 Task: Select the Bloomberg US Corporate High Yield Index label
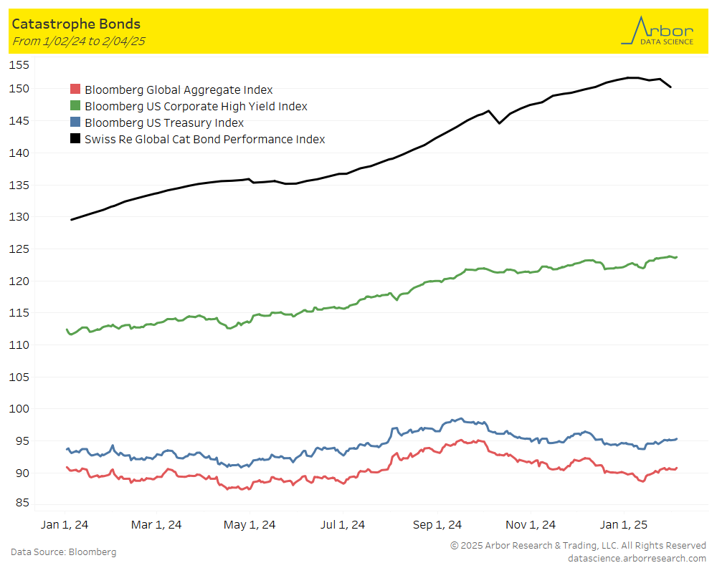point(196,106)
